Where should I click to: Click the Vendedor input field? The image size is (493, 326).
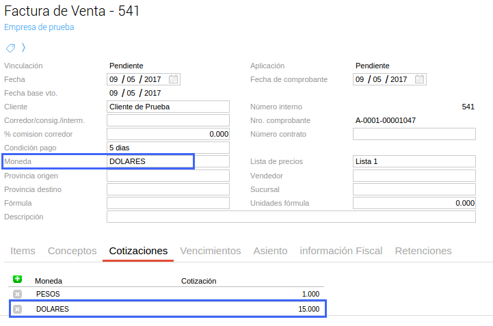[414, 176]
